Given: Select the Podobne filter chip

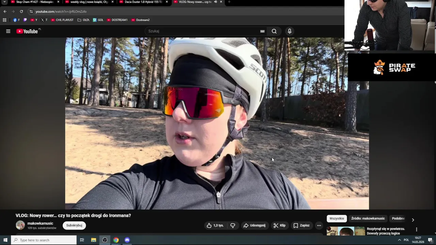Looking at the screenshot, I should (398, 218).
